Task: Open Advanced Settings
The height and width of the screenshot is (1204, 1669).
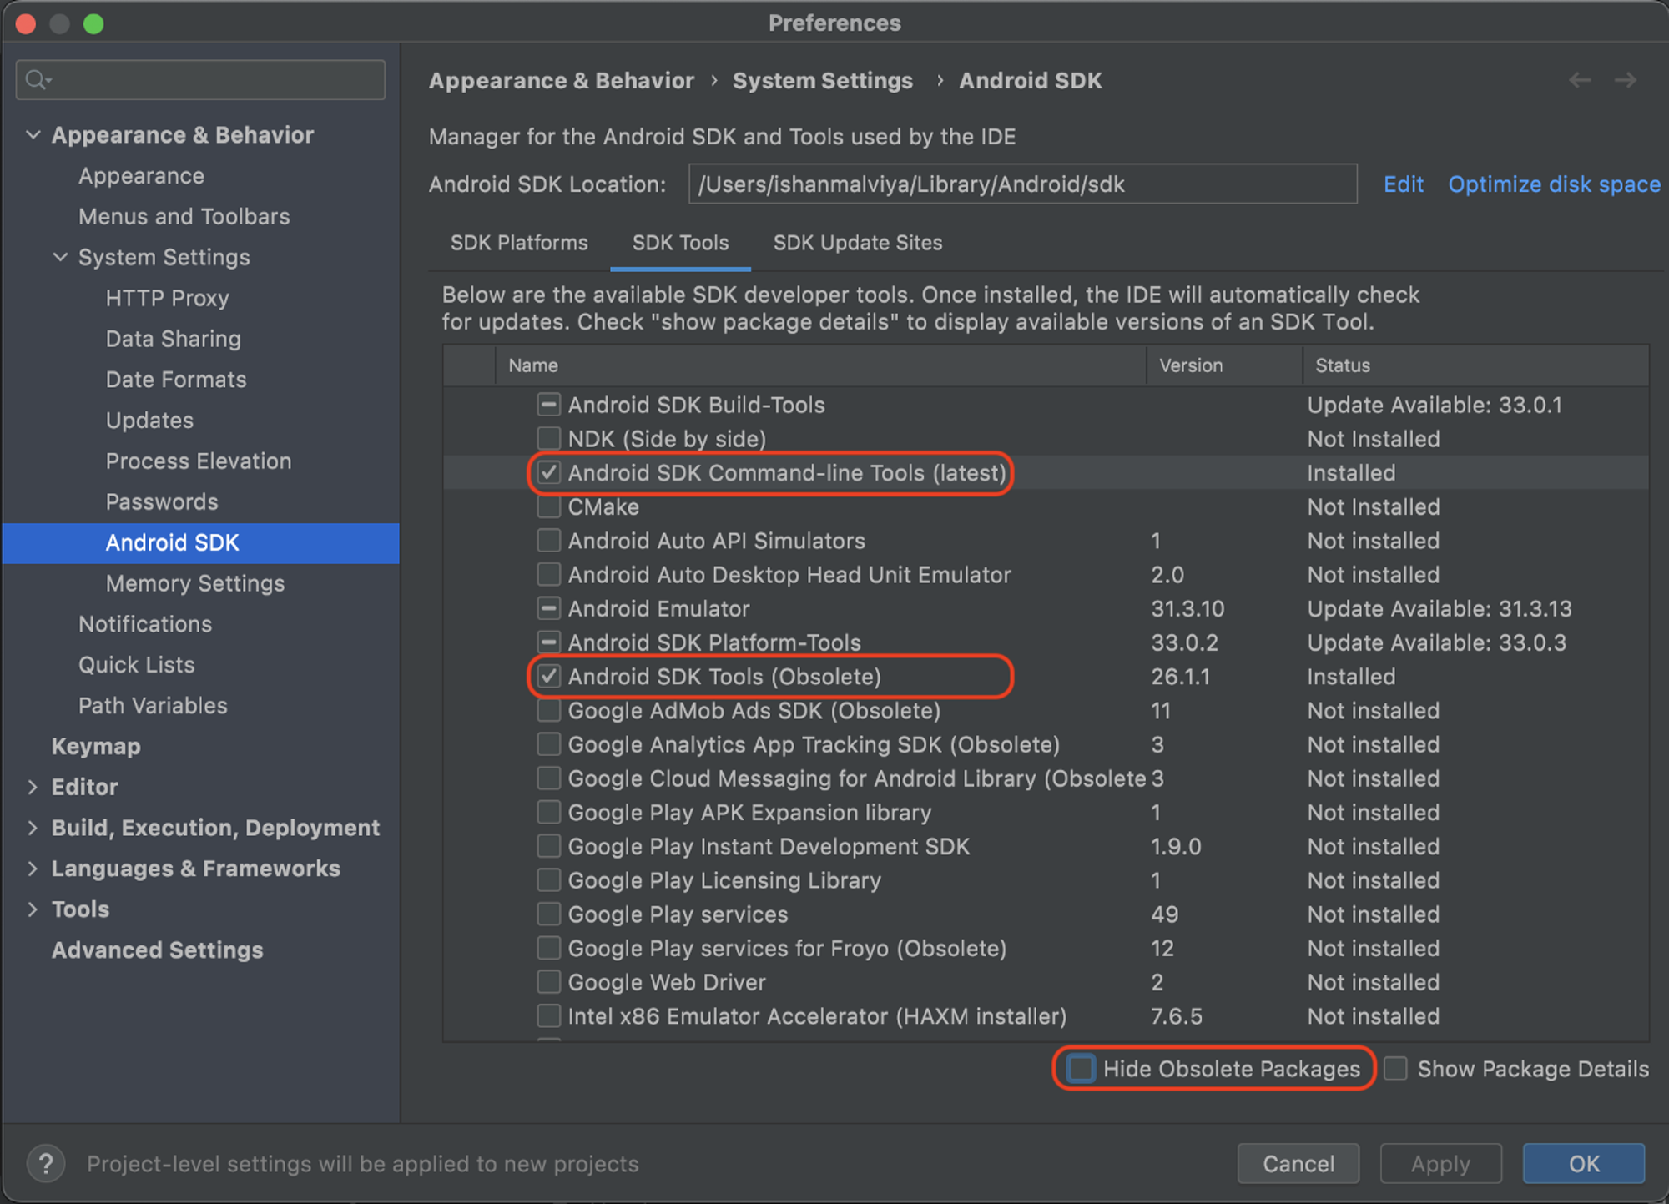Action: 157,950
